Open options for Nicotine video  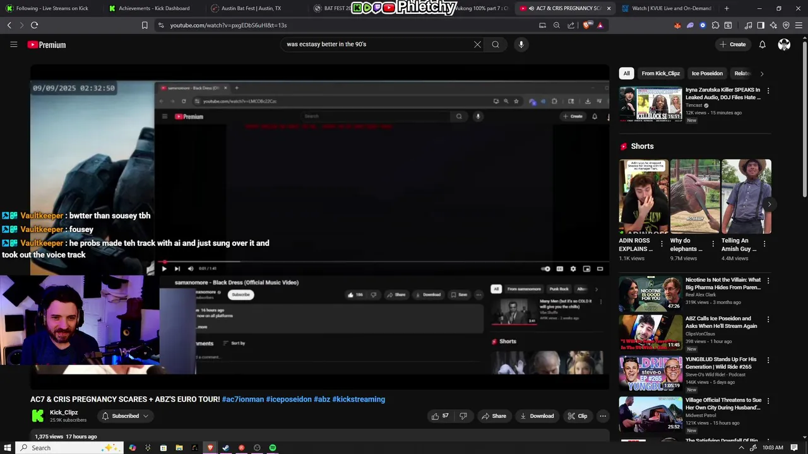[768, 281]
